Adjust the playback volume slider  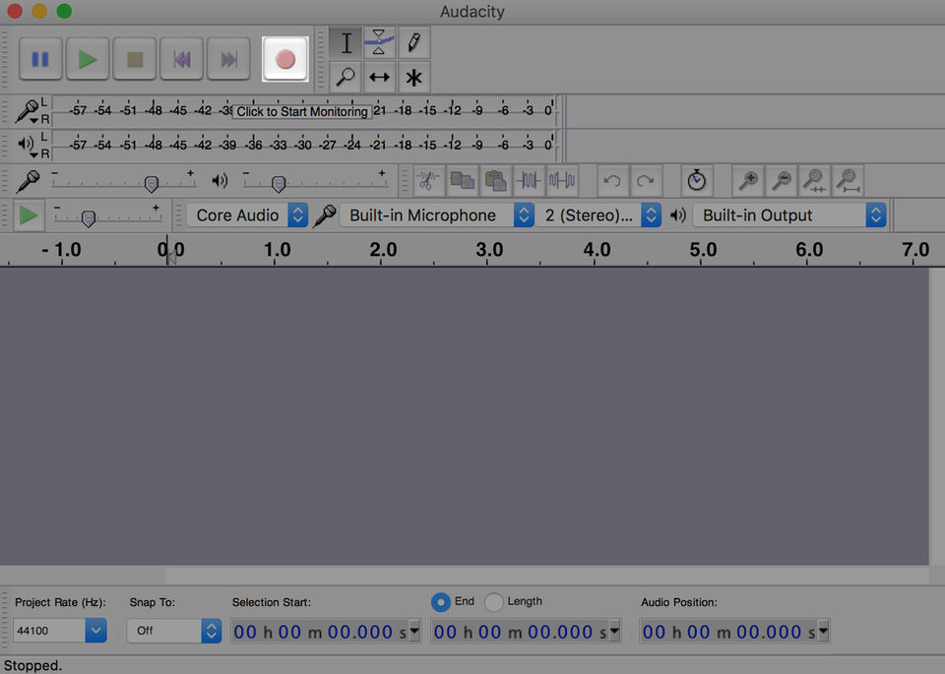tap(279, 184)
